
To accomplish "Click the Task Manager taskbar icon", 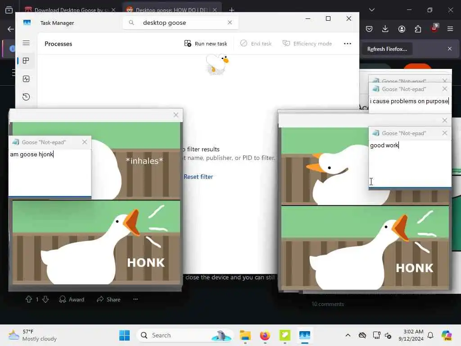I will [x=305, y=335].
